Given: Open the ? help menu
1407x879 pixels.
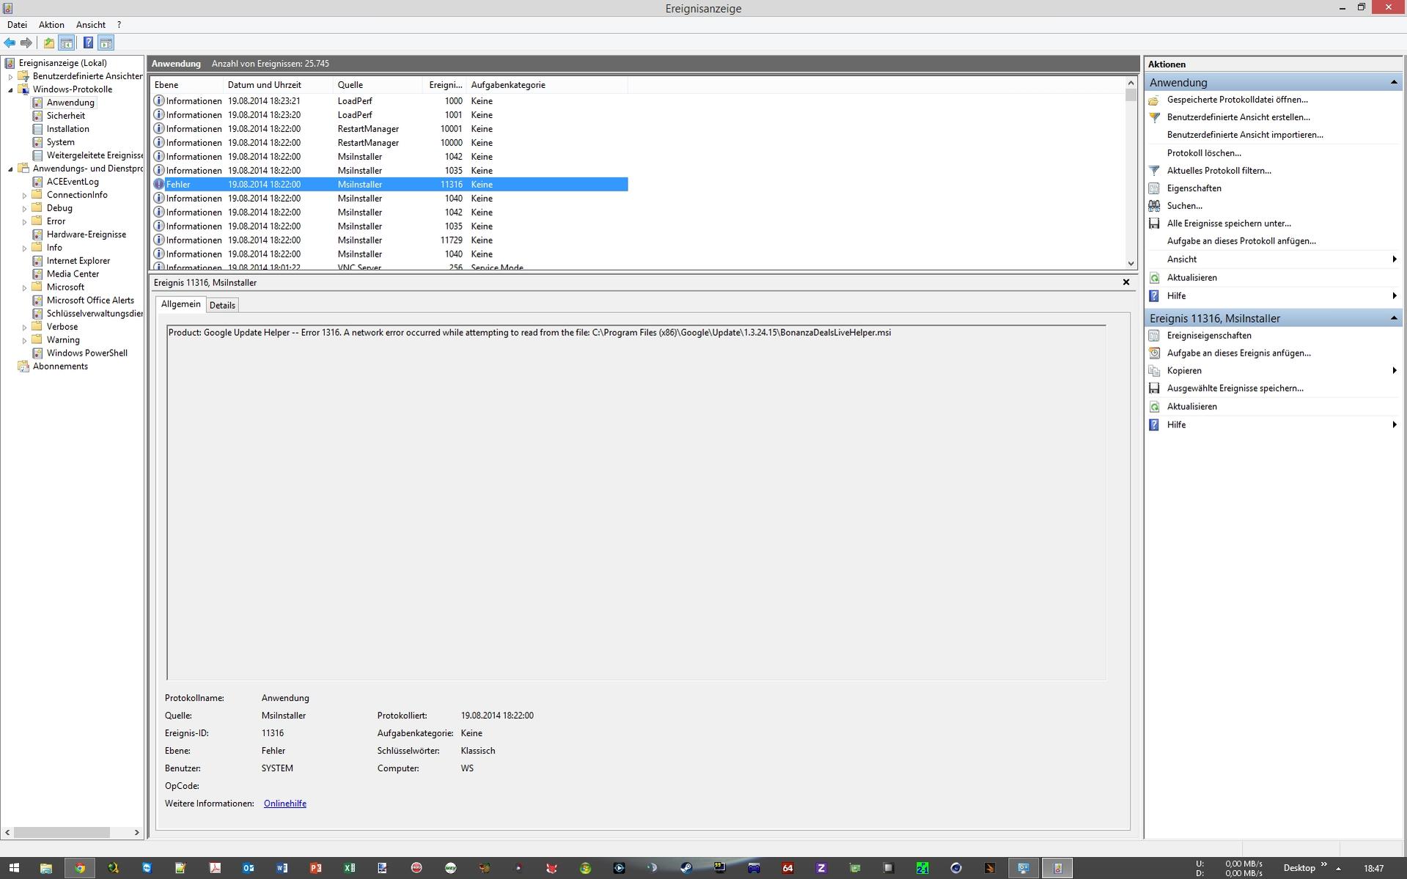Looking at the screenshot, I should 119,25.
